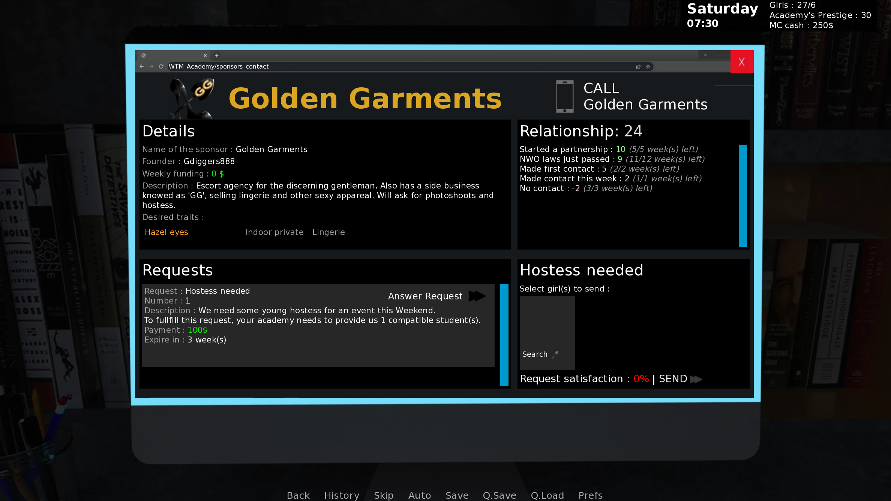Click the Lingerie trait
This screenshot has height=501, width=891.
tap(328, 232)
